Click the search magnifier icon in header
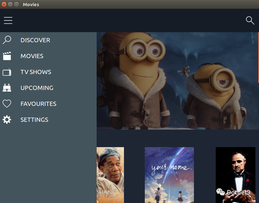 [x=250, y=20]
